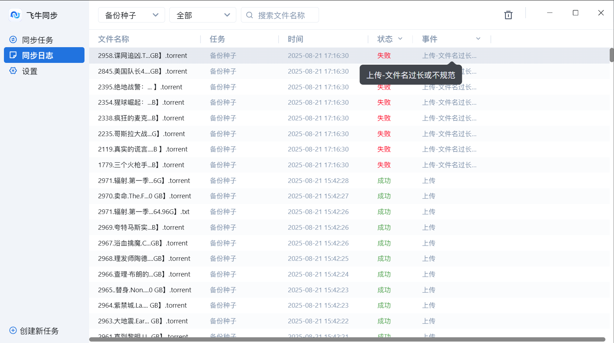Select the 1779.三个火枪手 torrent file
The height and width of the screenshot is (343, 614).
(141, 165)
